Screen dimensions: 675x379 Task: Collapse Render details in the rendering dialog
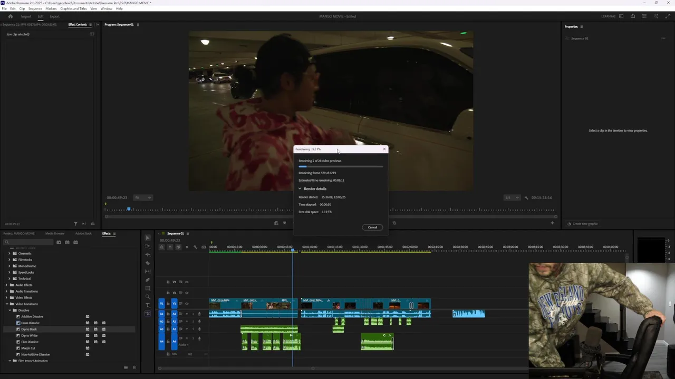[x=300, y=188]
